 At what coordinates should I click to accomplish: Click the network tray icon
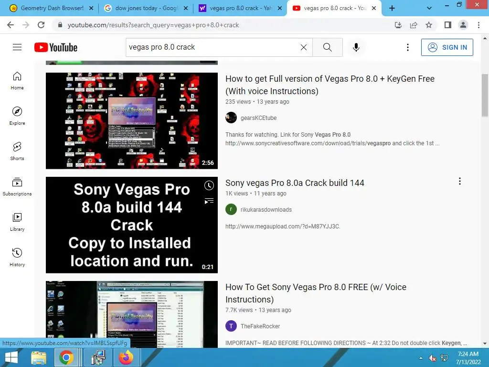coord(444,358)
